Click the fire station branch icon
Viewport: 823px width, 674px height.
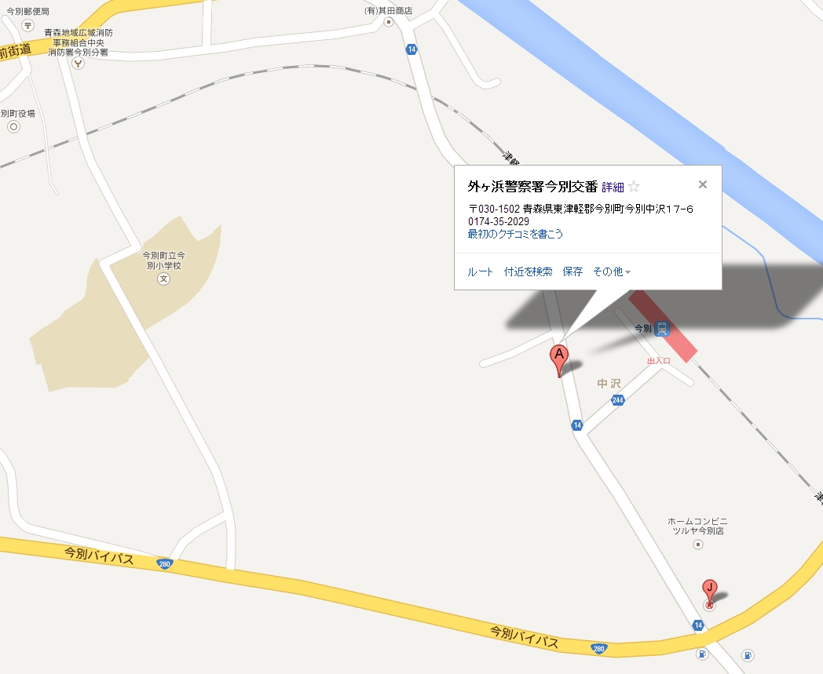coord(79,64)
